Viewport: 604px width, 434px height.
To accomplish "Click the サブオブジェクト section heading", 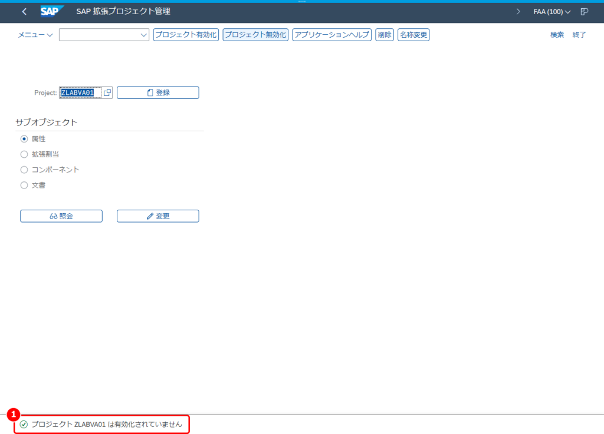I will pyautogui.click(x=46, y=122).
